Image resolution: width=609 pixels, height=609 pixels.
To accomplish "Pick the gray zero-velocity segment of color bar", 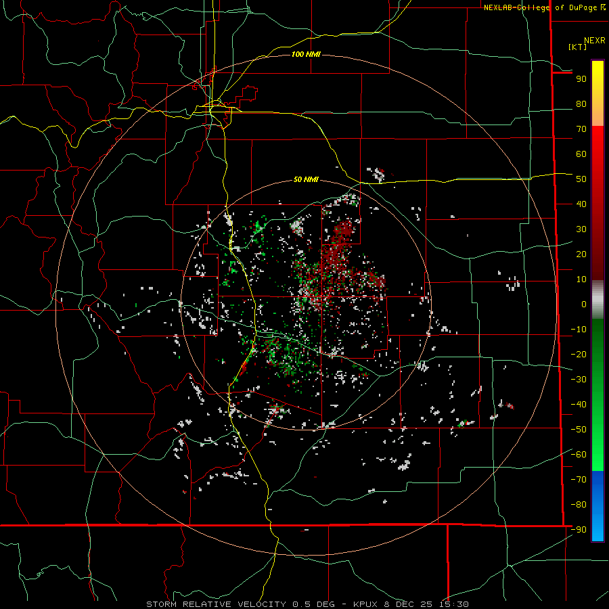I will click(597, 300).
